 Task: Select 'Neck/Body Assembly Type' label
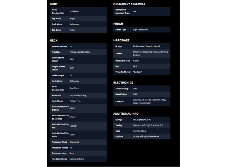click(x=122, y=12)
